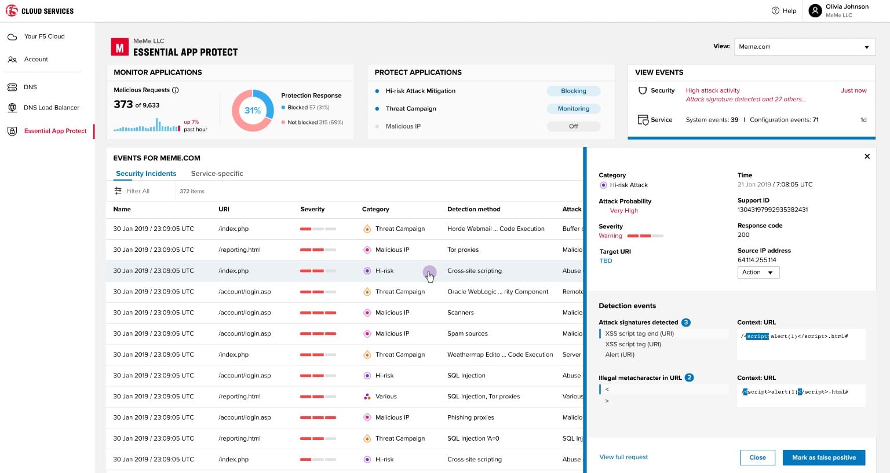Click the Mark as false positive button
The width and height of the screenshot is (890, 473).
[x=823, y=457]
